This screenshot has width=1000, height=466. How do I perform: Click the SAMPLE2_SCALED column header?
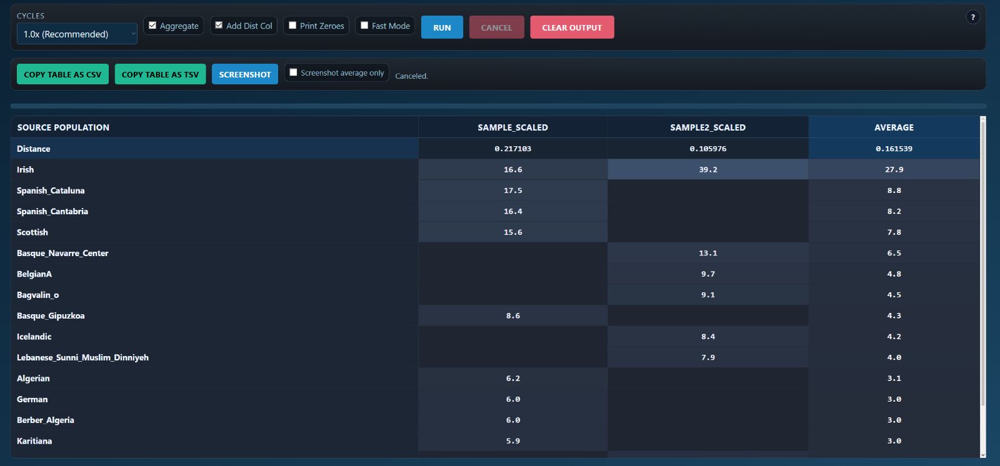pyautogui.click(x=707, y=127)
